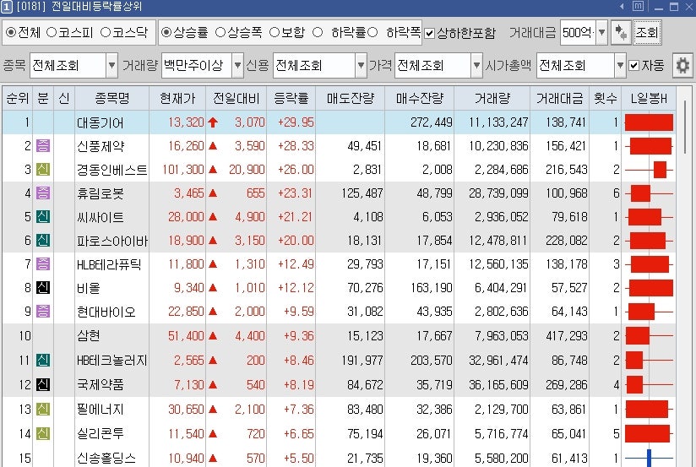Screen dimensions: 696x467
Task: Select the 코스피 radio button
Action: point(52,32)
